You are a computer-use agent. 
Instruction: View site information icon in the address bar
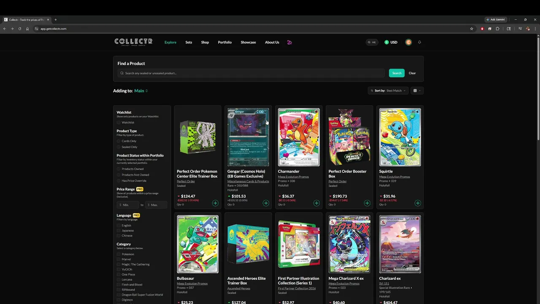(x=36, y=29)
